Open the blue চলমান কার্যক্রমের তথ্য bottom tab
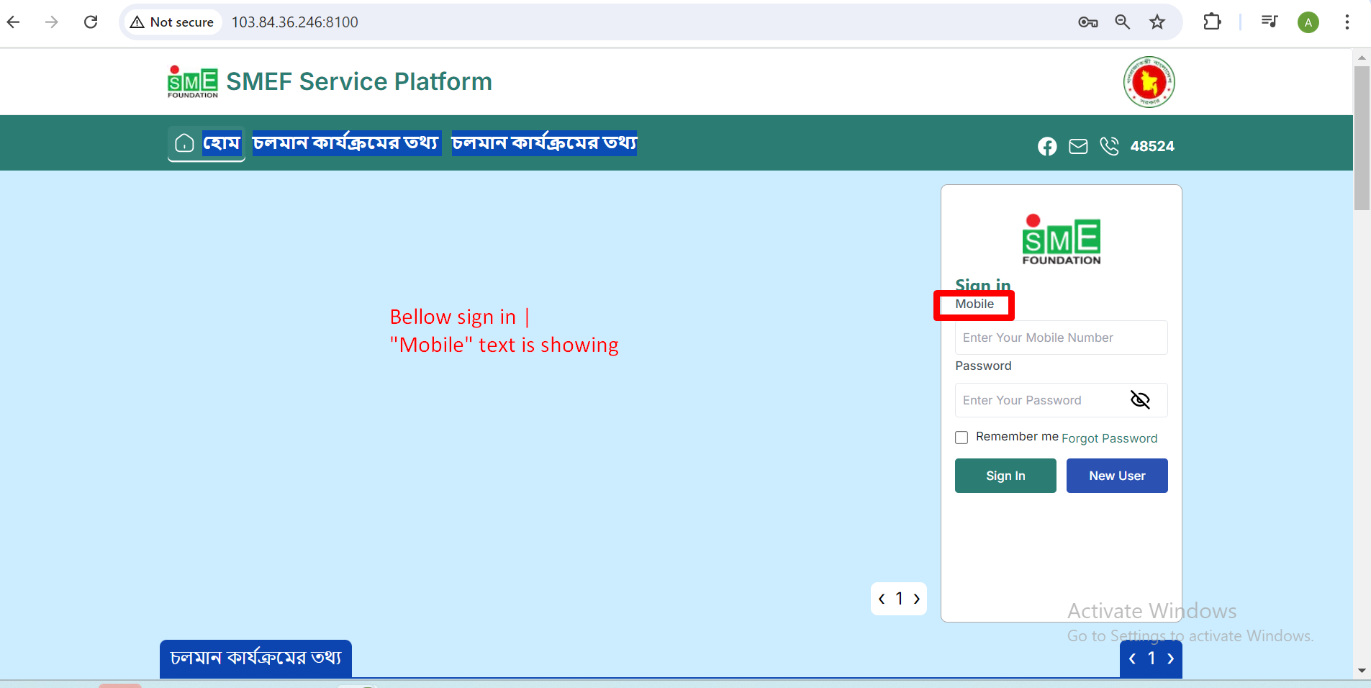 tap(255, 658)
